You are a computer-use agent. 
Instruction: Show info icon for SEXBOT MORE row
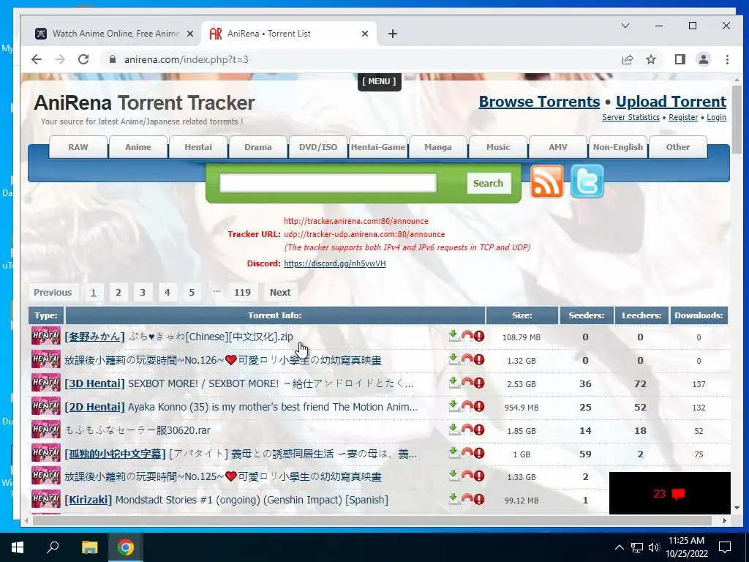[479, 383]
